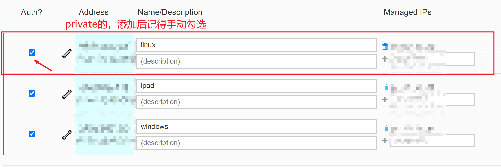Delete managed IP of linux member
The width and height of the screenshot is (501, 167).
[385, 47]
